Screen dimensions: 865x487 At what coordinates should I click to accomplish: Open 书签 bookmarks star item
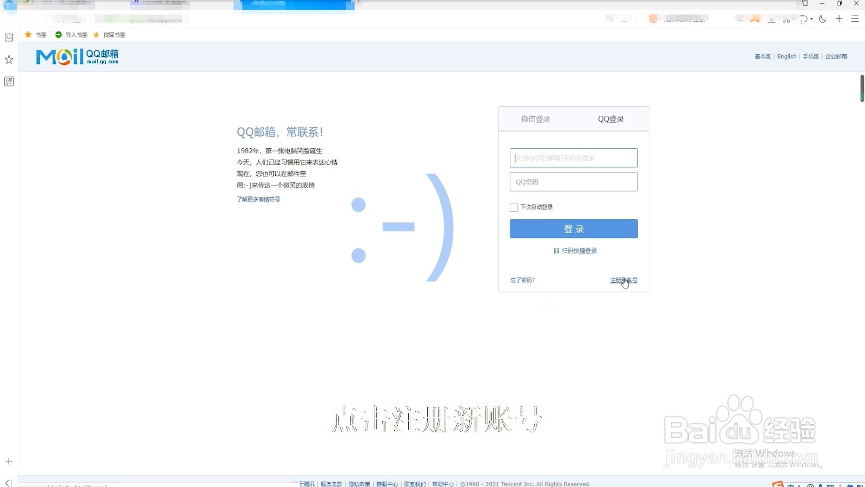click(x=36, y=35)
